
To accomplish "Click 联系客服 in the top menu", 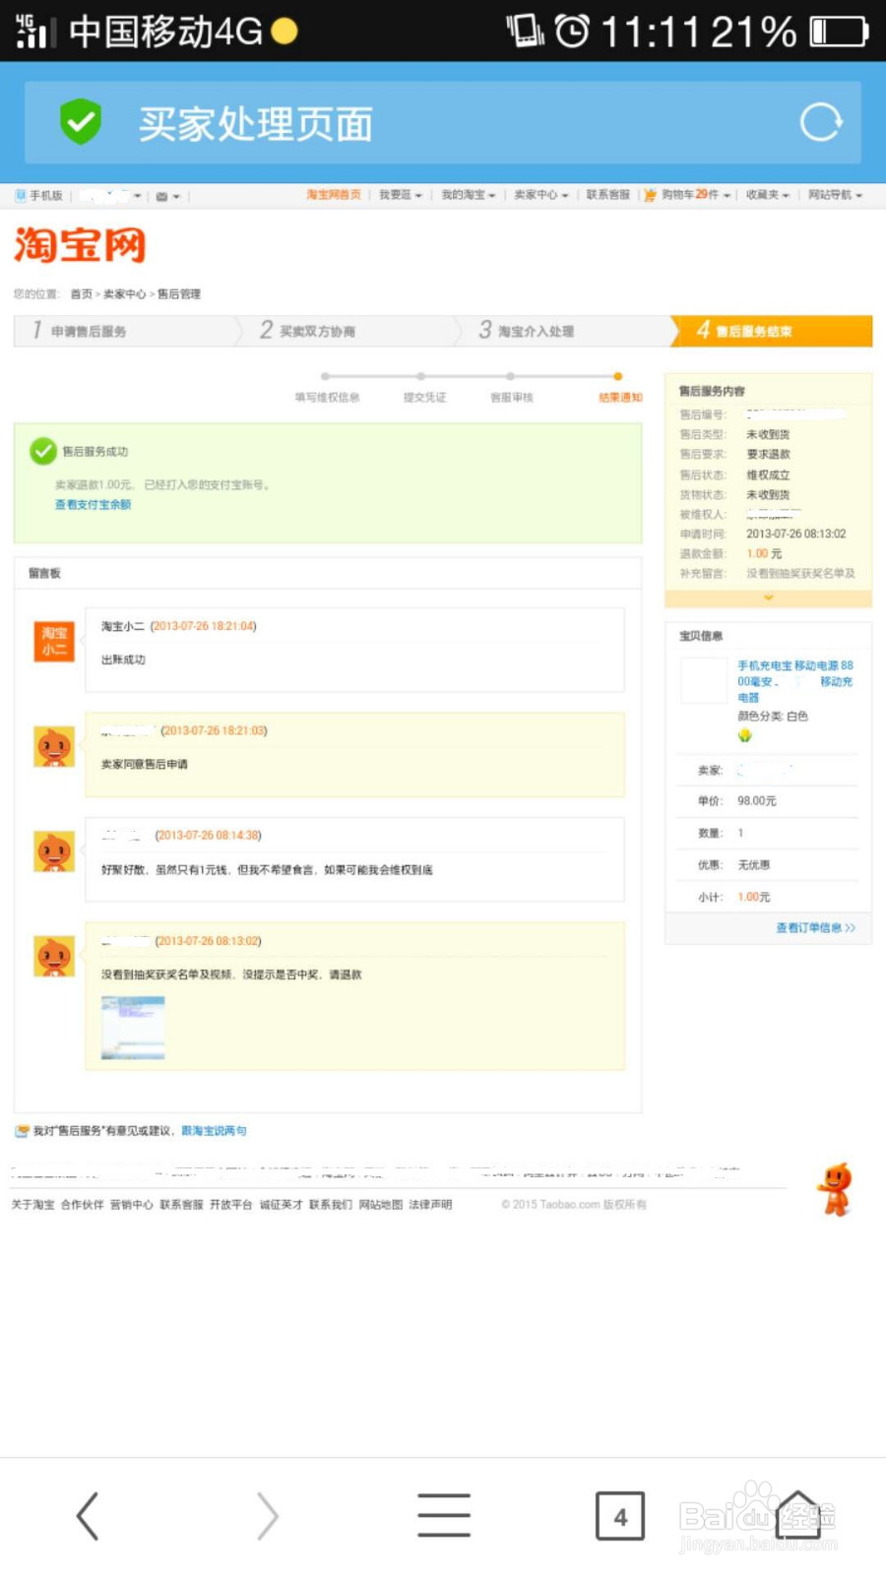I will point(608,195).
